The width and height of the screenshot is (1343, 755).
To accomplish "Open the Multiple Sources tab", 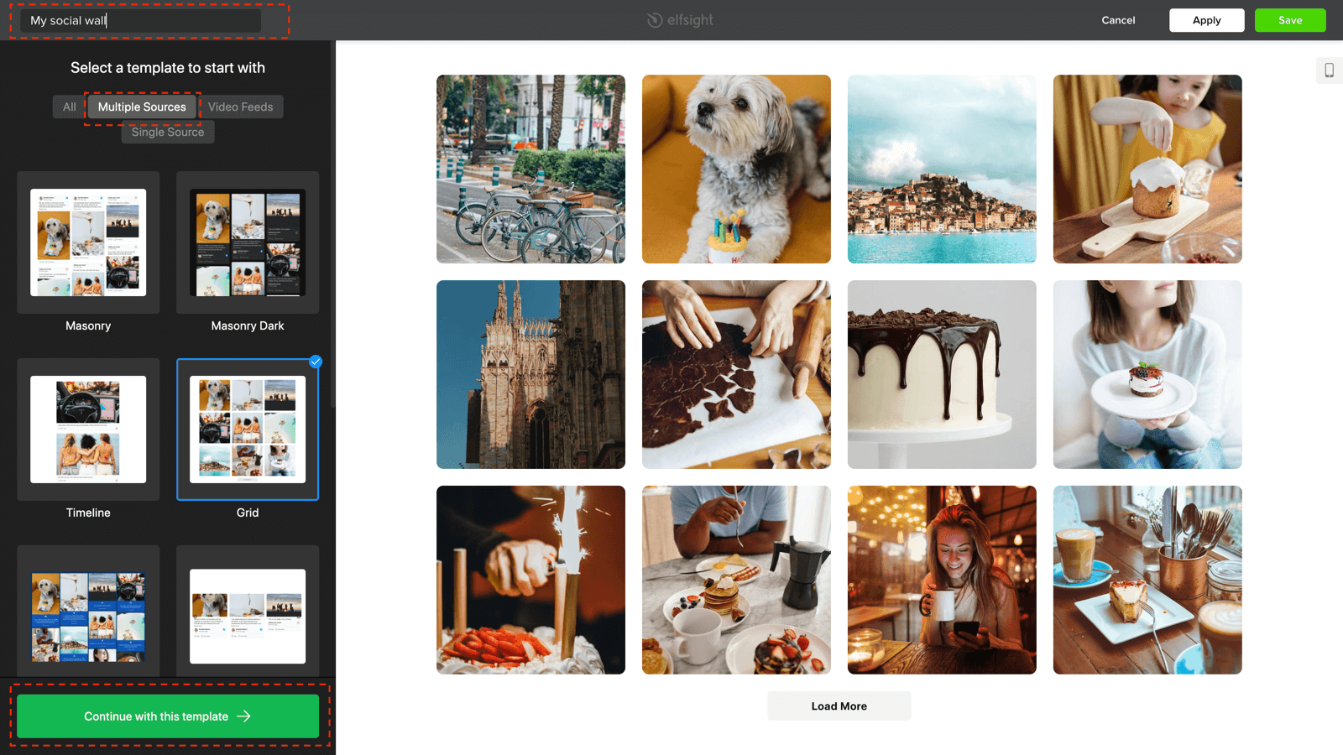I will click(142, 107).
